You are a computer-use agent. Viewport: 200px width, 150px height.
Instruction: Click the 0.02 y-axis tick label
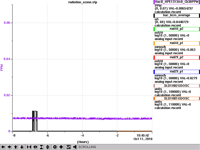[7, 95]
